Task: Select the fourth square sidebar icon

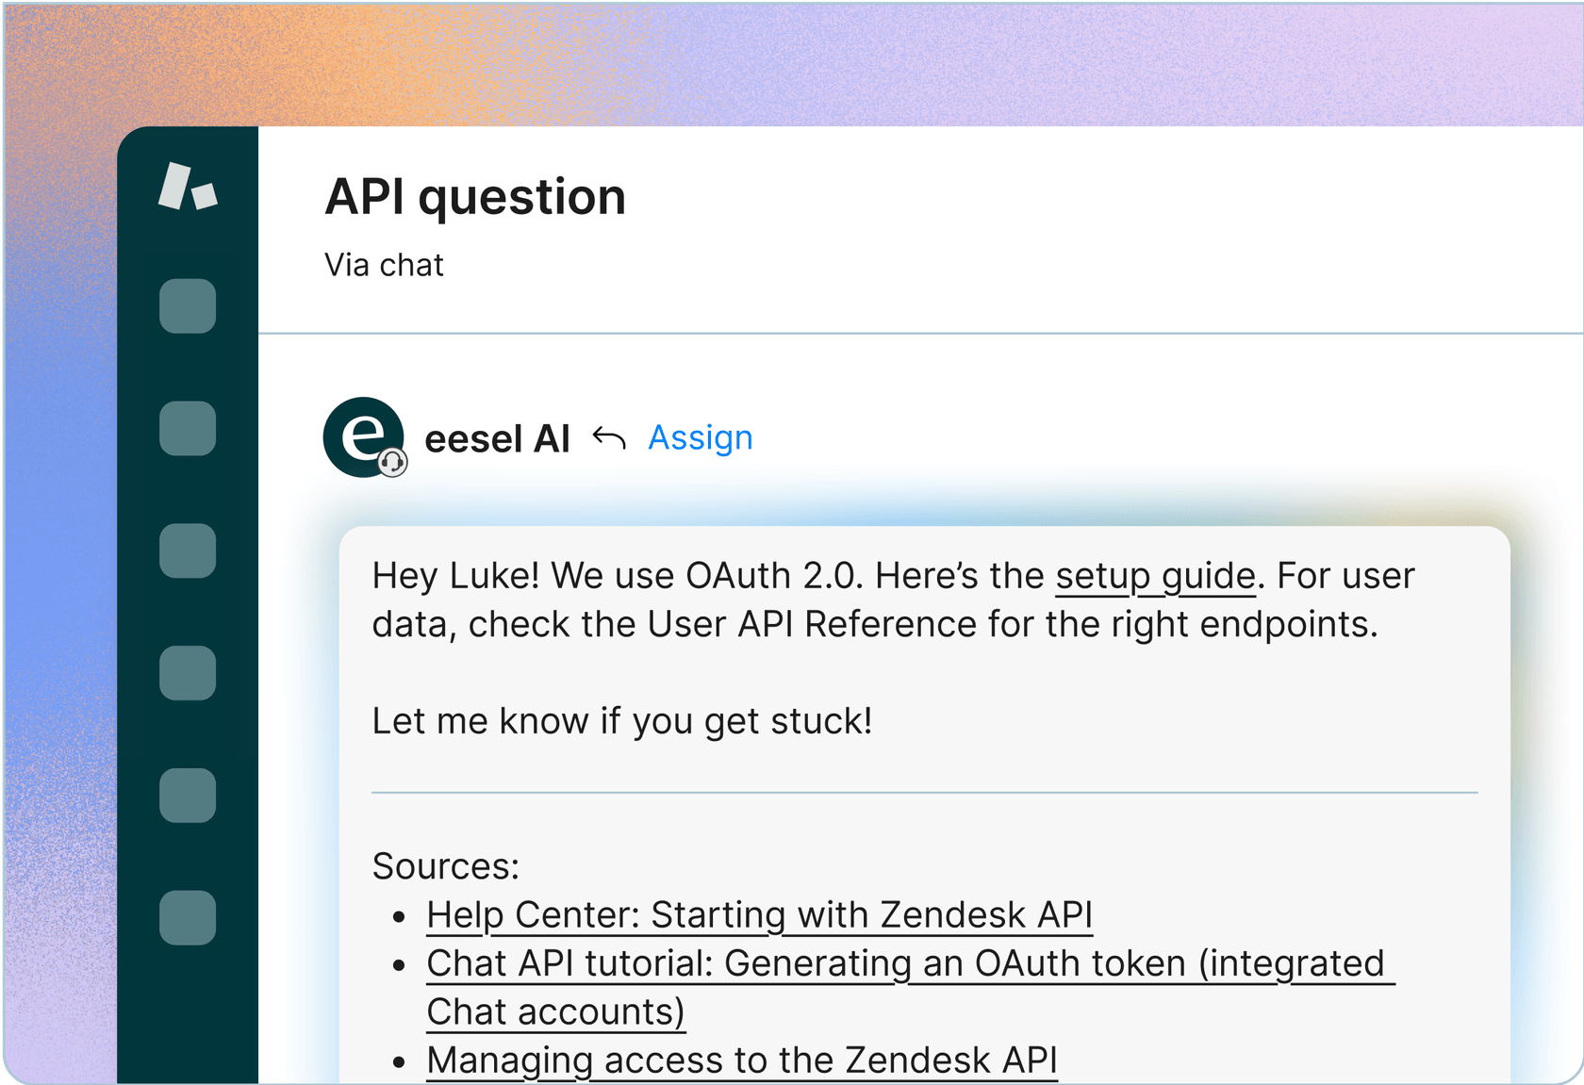Action: coord(188,673)
